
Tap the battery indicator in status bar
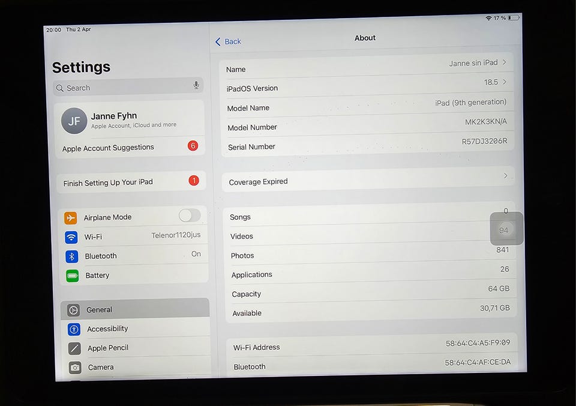[x=514, y=17]
